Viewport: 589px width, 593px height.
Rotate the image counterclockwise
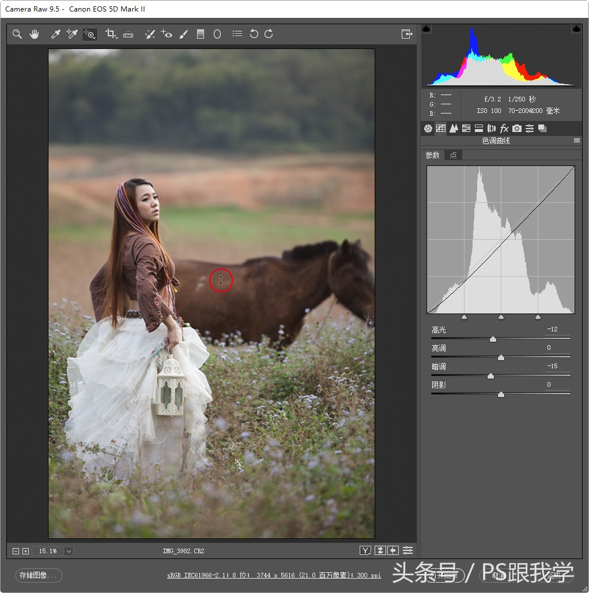pos(254,33)
